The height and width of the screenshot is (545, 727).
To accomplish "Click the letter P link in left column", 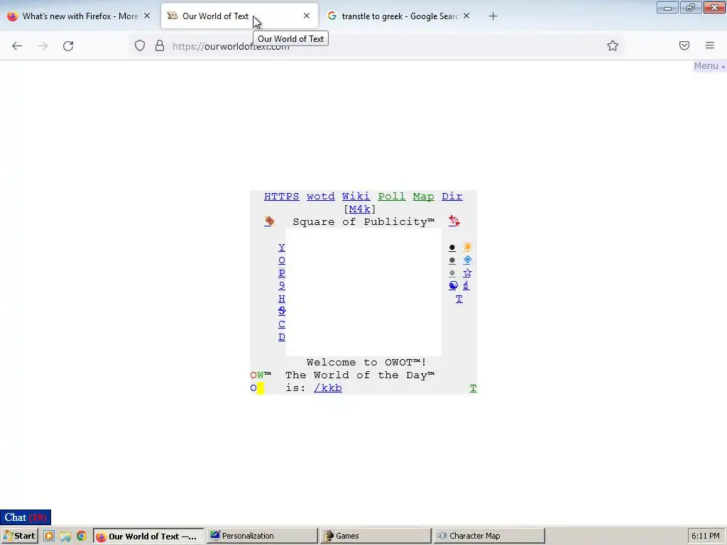I will point(281,273).
